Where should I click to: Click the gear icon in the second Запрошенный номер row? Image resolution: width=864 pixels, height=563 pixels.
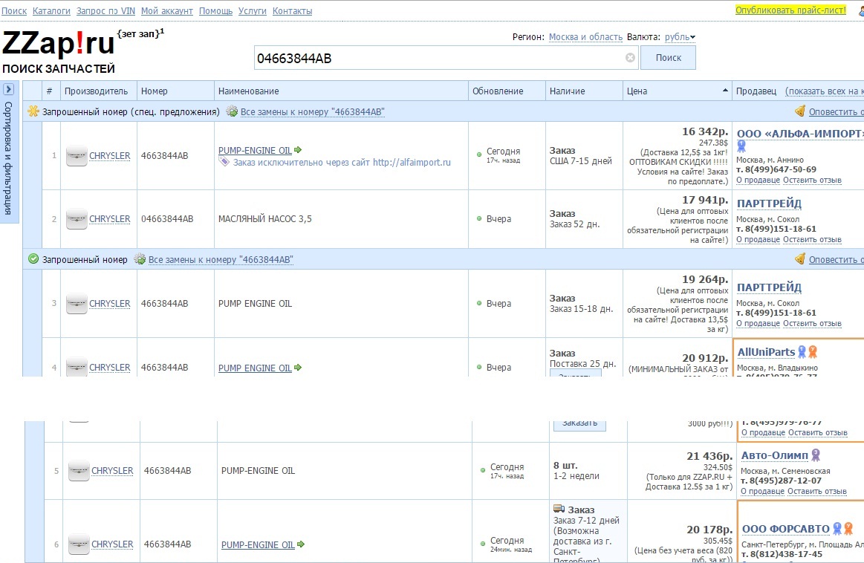[140, 259]
